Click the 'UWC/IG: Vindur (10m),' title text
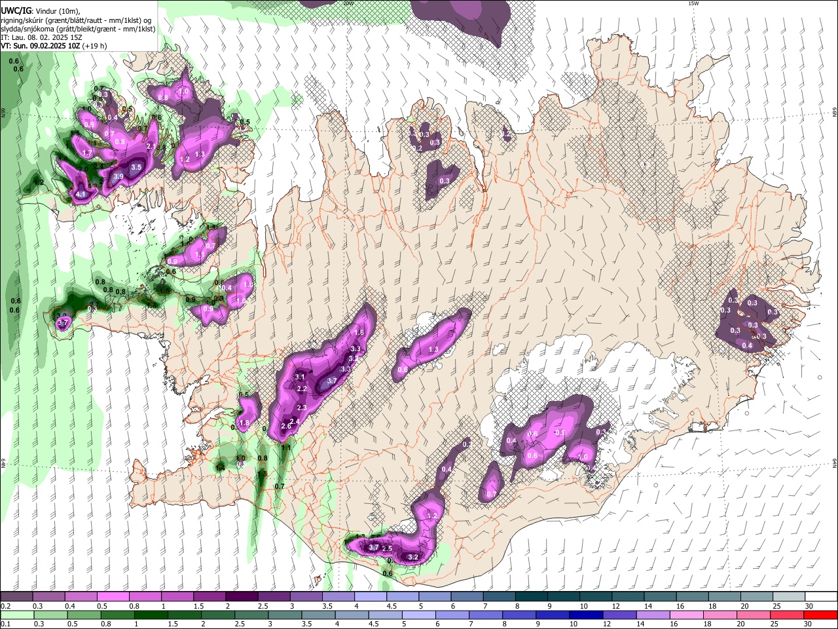Screen dimensions: 838x629 (39, 11)
